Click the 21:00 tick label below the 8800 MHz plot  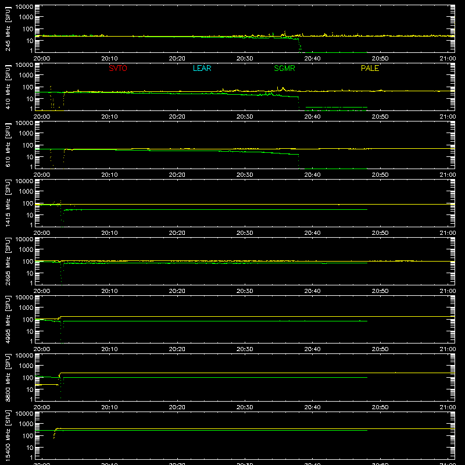point(448,407)
